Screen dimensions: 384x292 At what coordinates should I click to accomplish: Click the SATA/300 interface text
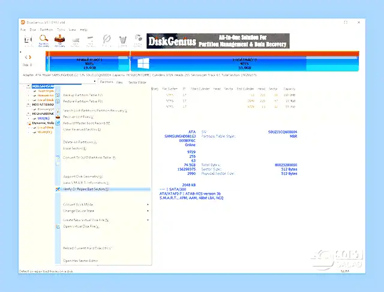tap(178, 189)
